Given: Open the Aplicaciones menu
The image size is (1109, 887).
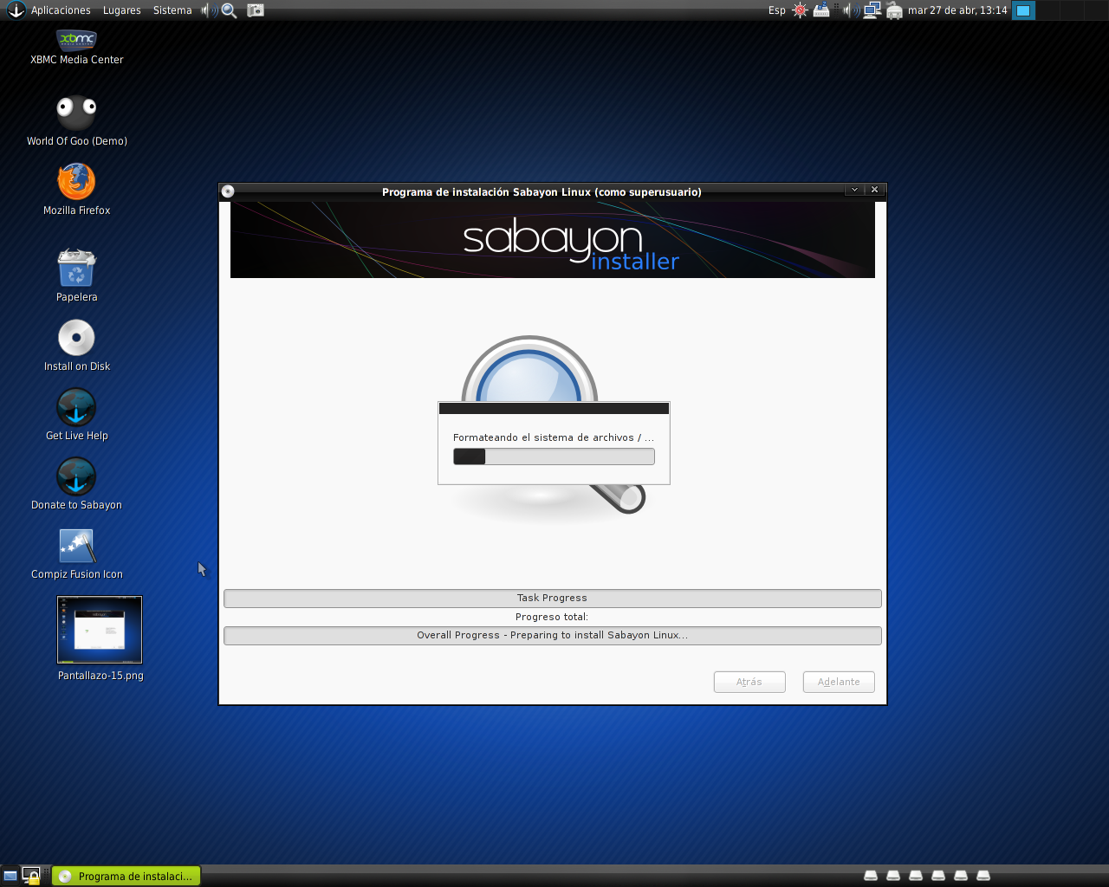Looking at the screenshot, I should (61, 10).
